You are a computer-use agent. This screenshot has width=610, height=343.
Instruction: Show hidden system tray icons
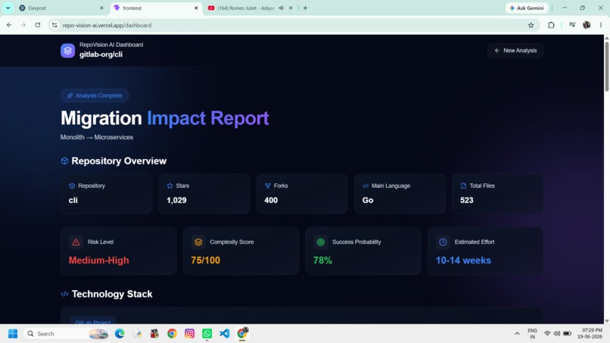click(517, 334)
